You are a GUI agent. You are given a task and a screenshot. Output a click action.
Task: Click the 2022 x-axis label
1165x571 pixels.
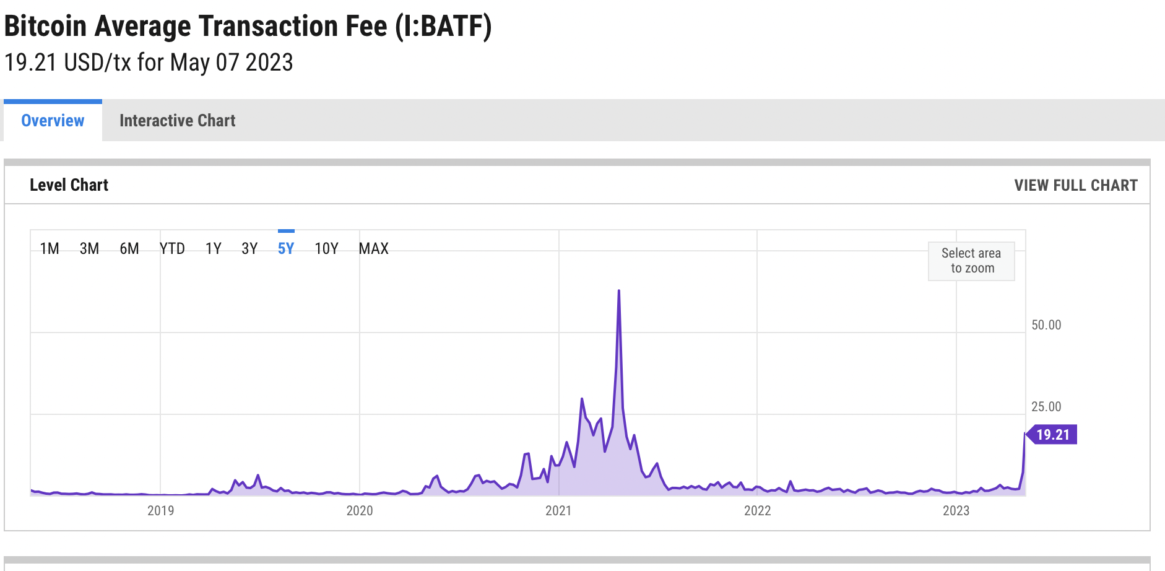757,510
